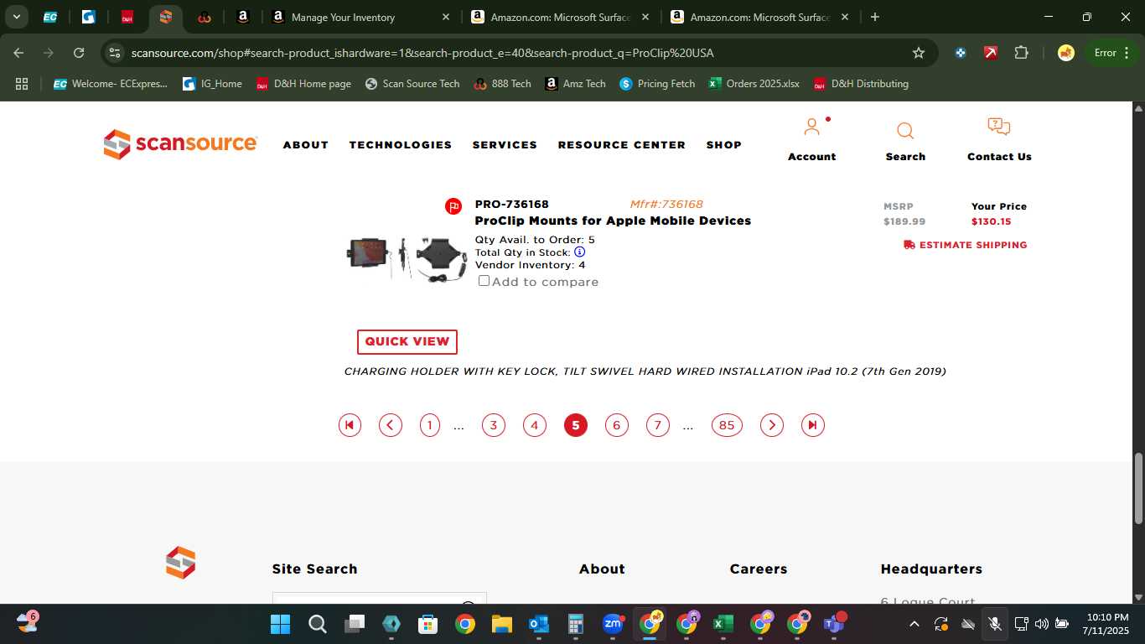View site information icon in address bar
The image size is (1145, 644).
pos(115,53)
